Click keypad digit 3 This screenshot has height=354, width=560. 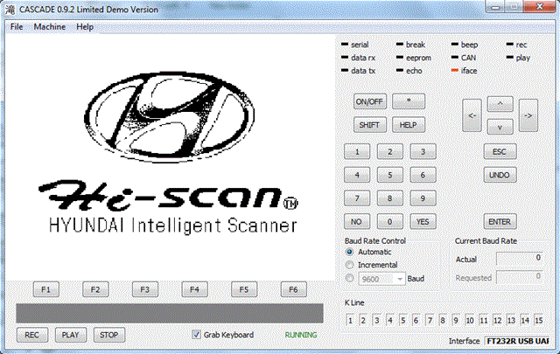point(423,152)
